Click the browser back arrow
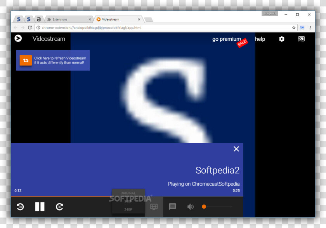 coord(16,28)
